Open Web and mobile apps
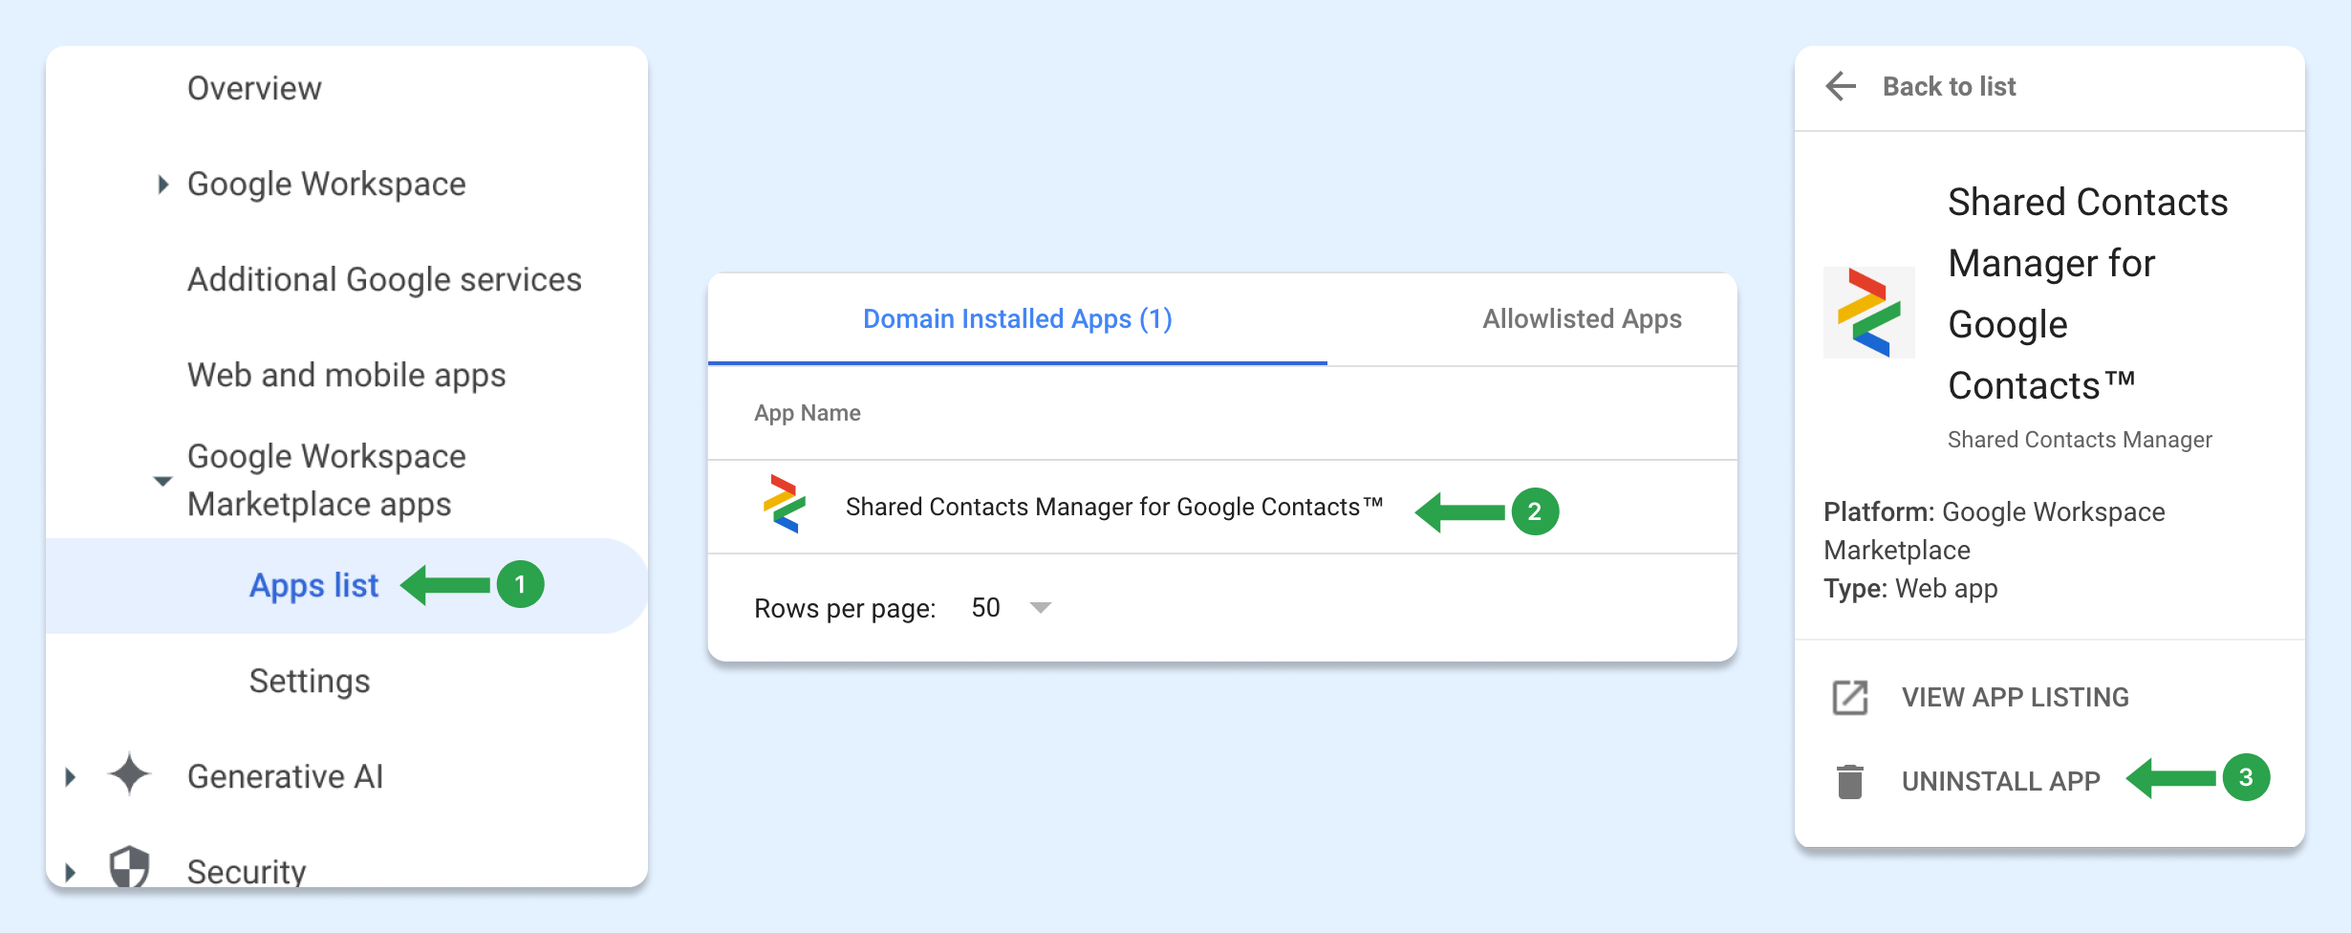 (346, 376)
